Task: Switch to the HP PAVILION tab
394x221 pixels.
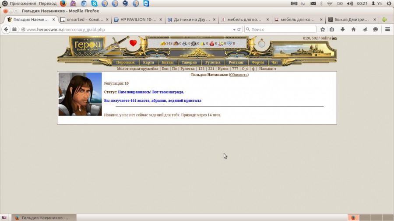Action: (138, 20)
